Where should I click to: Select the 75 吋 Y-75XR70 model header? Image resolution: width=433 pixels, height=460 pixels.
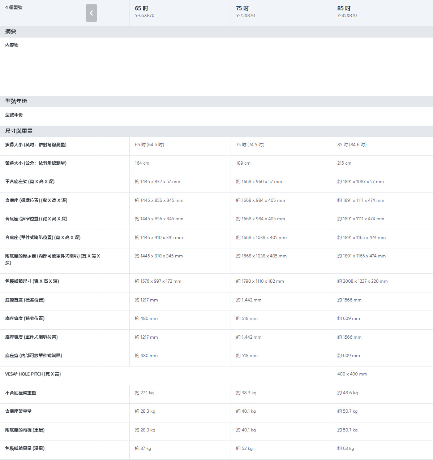point(245,12)
